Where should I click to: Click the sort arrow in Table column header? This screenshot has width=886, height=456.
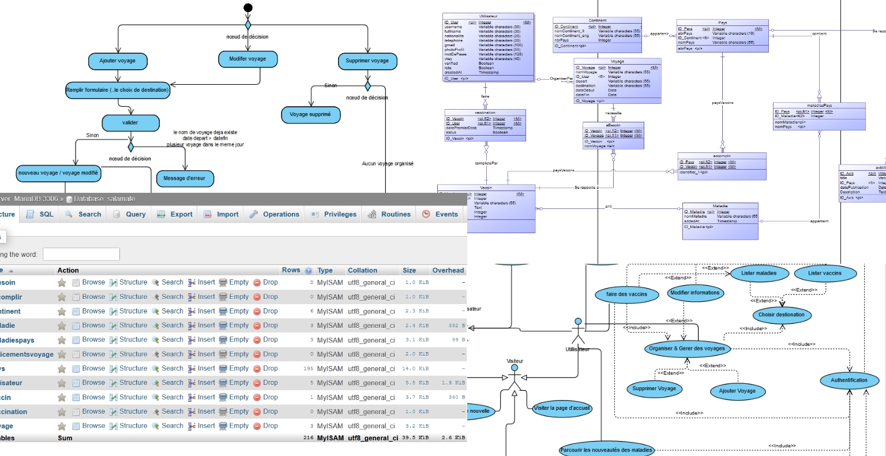coord(11,271)
